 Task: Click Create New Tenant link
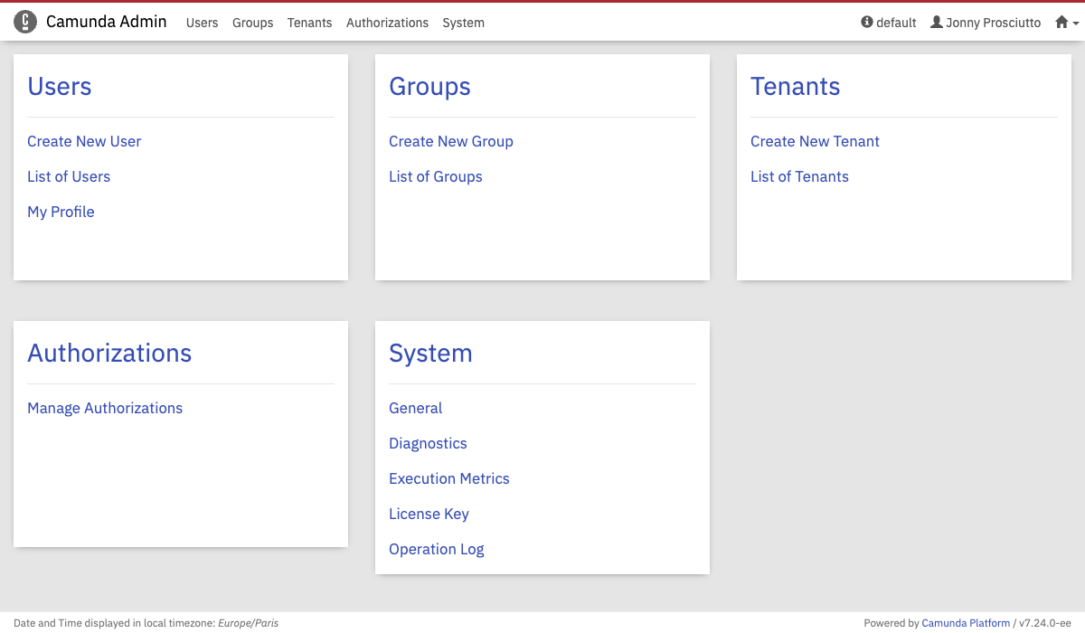[815, 141]
